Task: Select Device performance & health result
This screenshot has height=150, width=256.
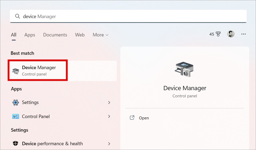Action: pos(62,144)
